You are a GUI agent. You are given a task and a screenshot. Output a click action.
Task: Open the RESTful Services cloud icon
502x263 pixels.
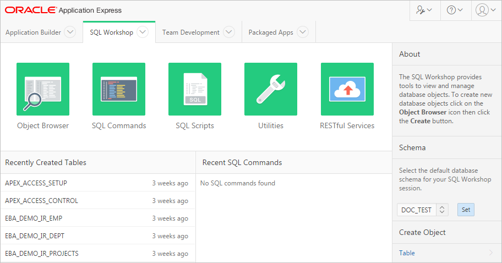point(347,89)
